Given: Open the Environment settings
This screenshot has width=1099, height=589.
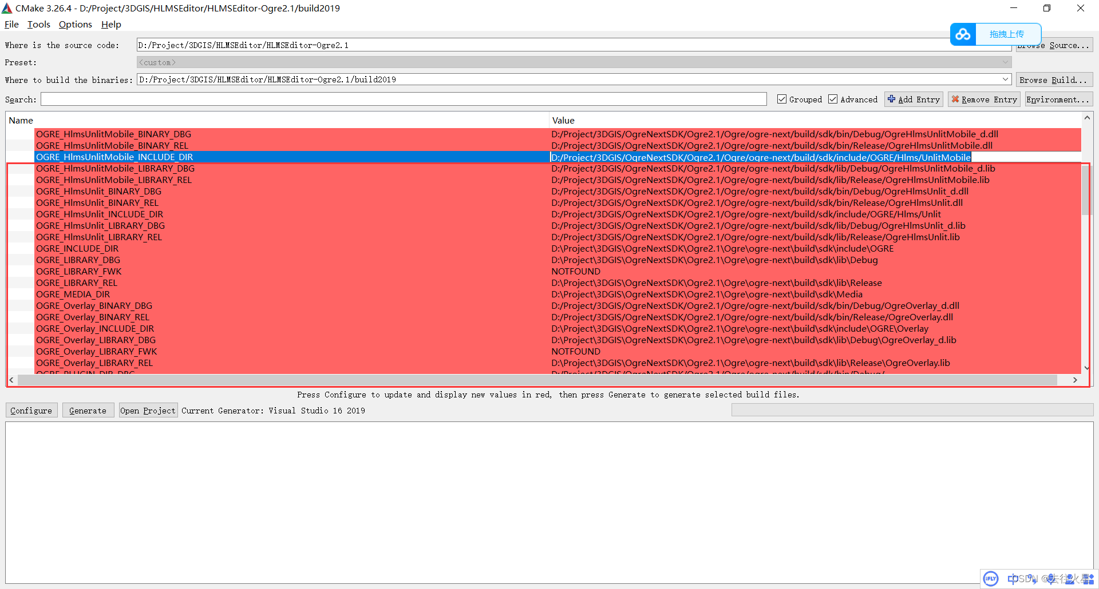Looking at the screenshot, I should 1058,100.
